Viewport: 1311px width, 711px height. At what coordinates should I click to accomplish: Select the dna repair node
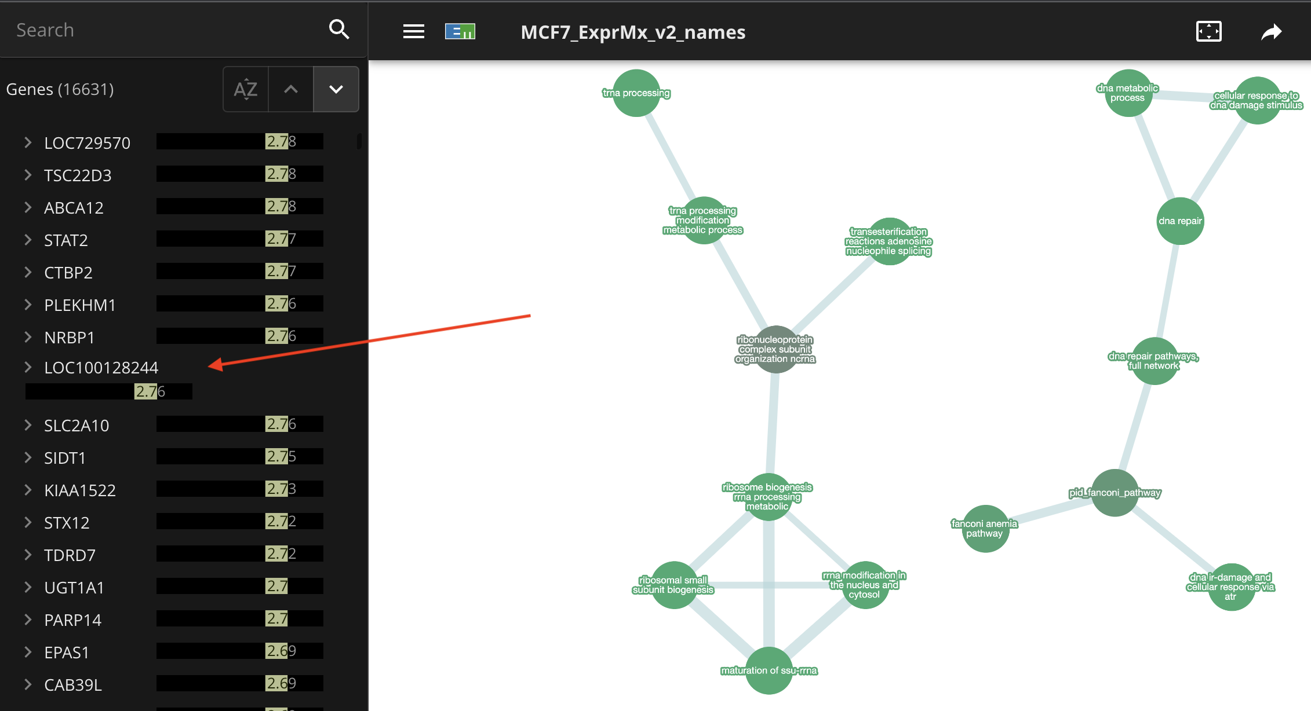pyautogui.click(x=1180, y=221)
